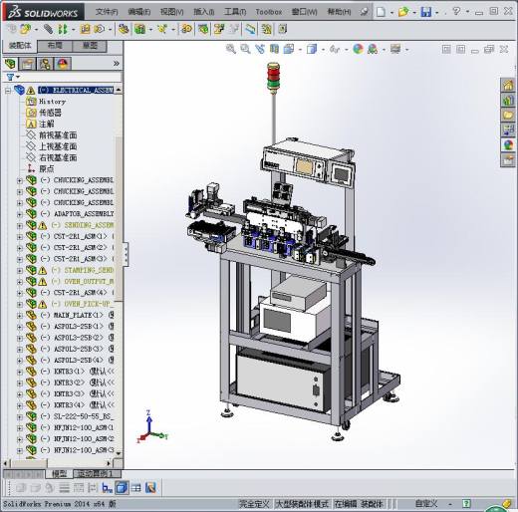
Task: Switch to the 模型 bottom tab
Action: (x=60, y=474)
